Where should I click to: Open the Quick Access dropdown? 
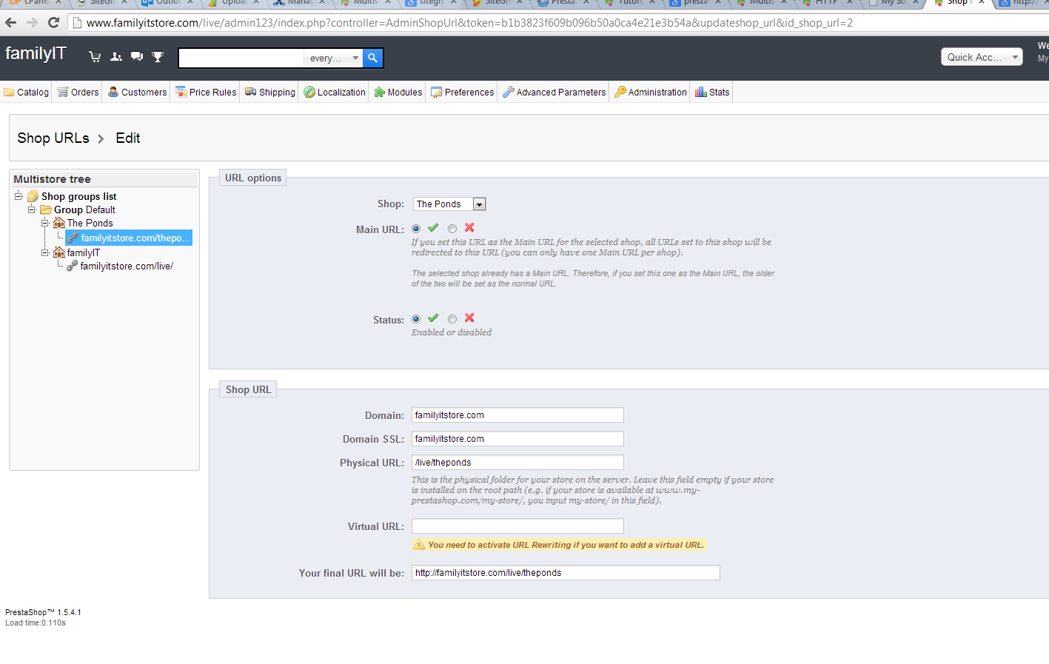[x=982, y=57]
